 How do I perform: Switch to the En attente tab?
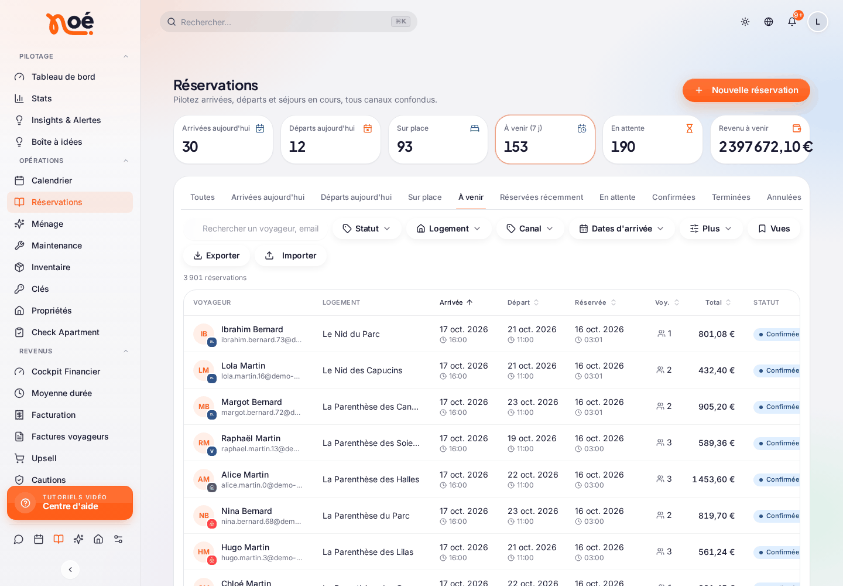618,197
